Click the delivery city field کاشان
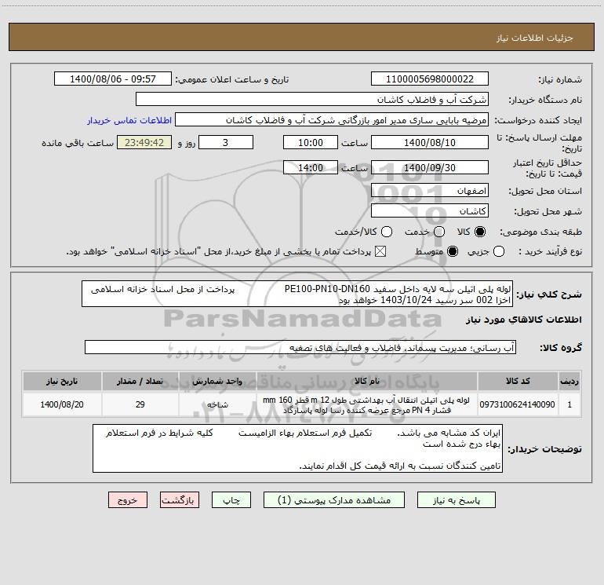Image resolution: width=604 pixels, height=585 pixels. (x=430, y=211)
